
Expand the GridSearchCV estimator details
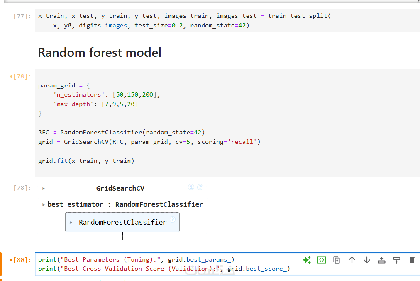click(x=44, y=188)
